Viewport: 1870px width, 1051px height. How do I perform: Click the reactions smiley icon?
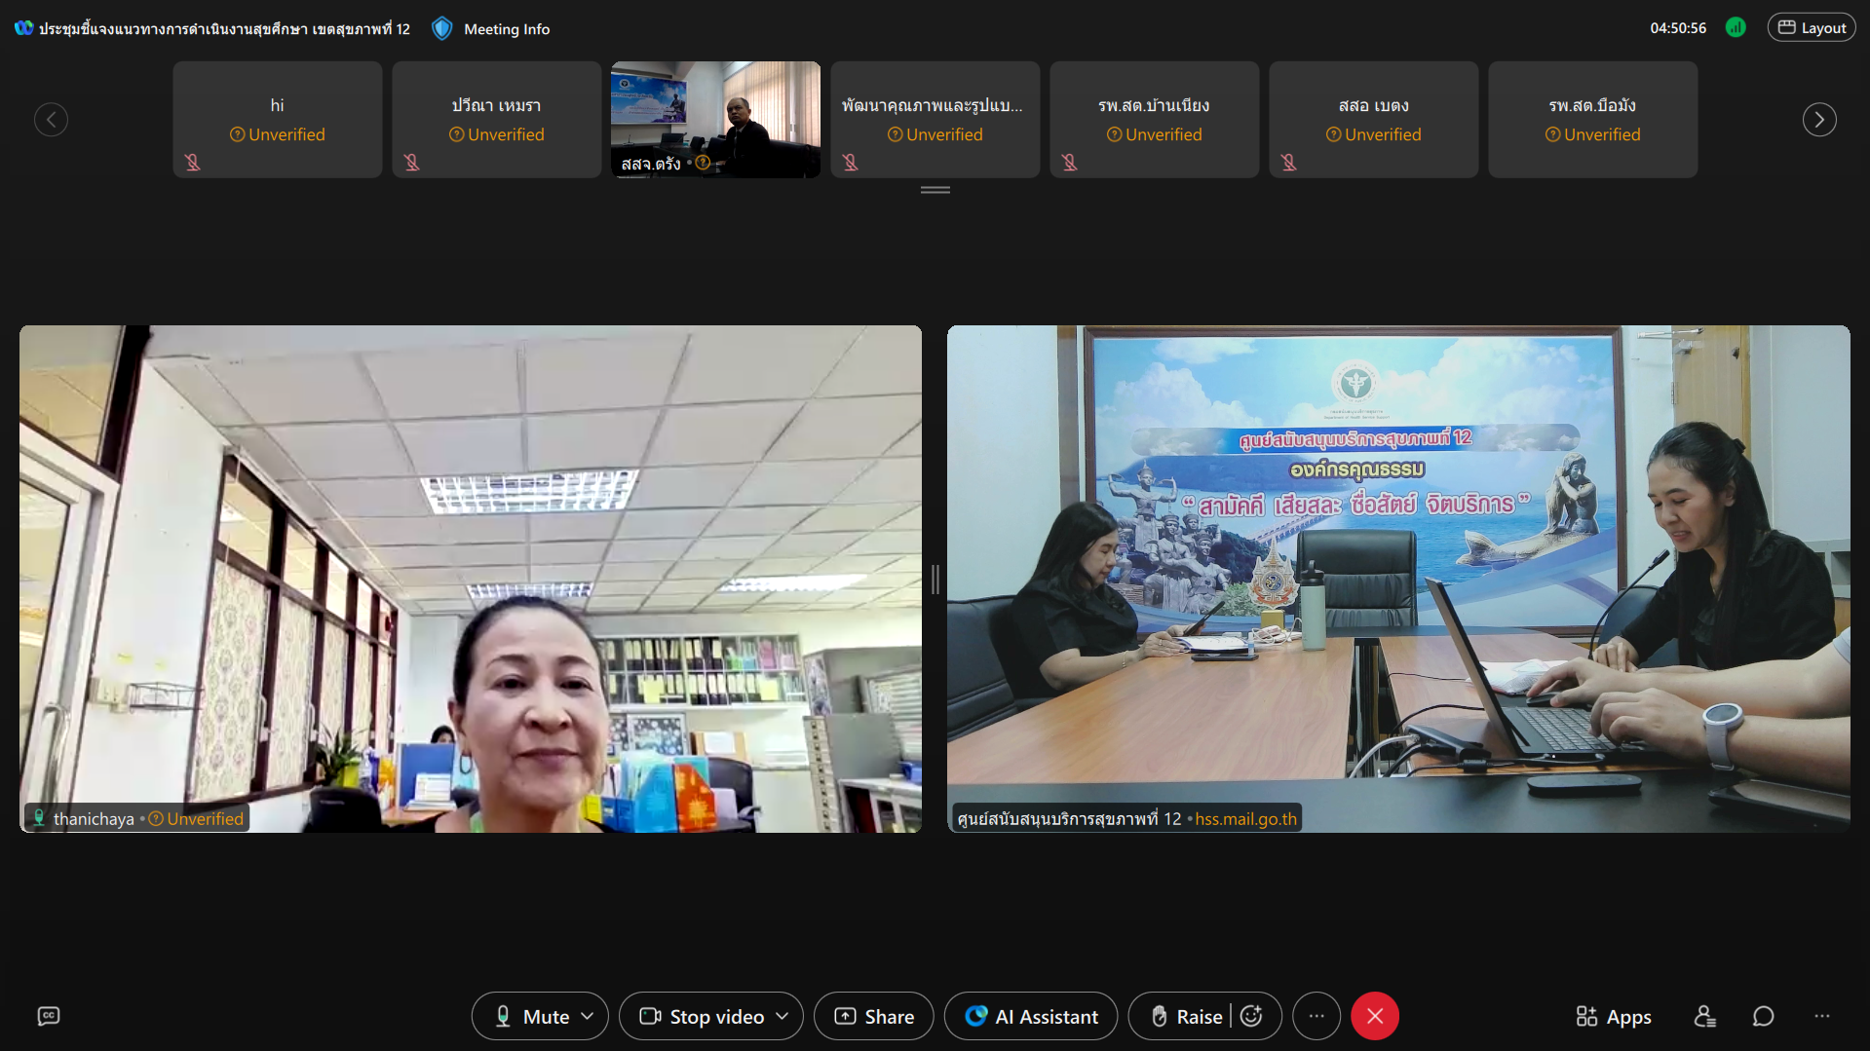tap(1252, 1016)
